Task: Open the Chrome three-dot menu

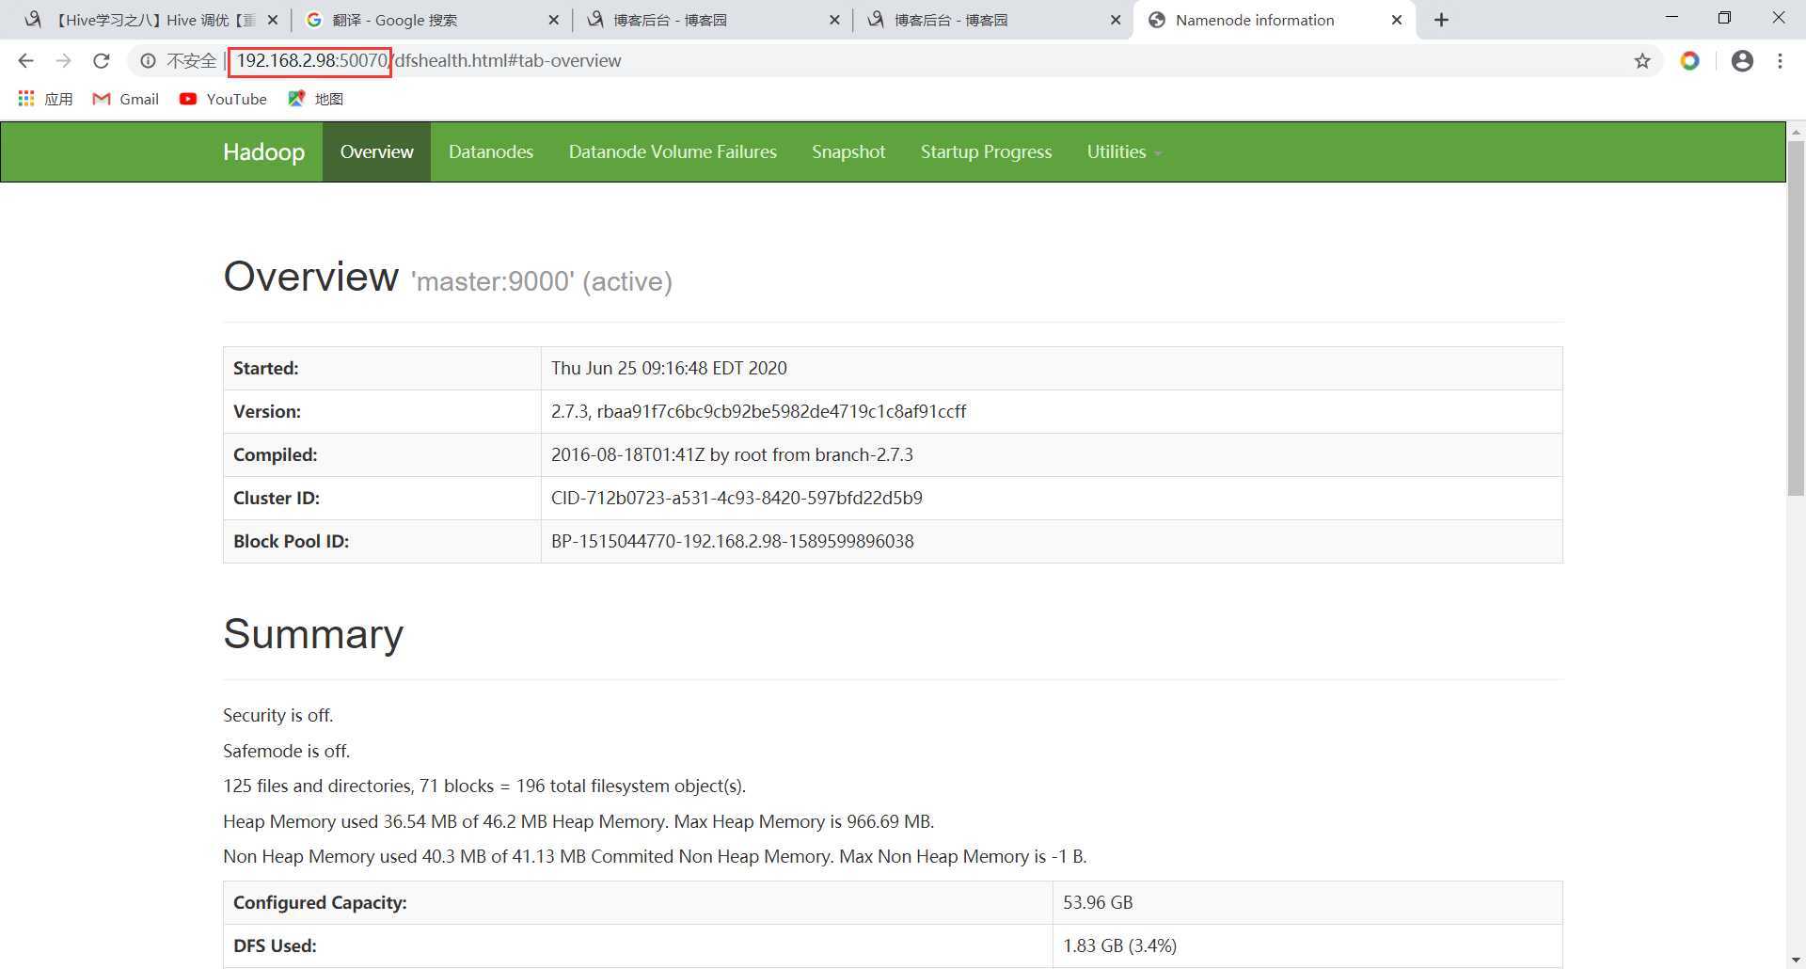Action: pyautogui.click(x=1780, y=61)
